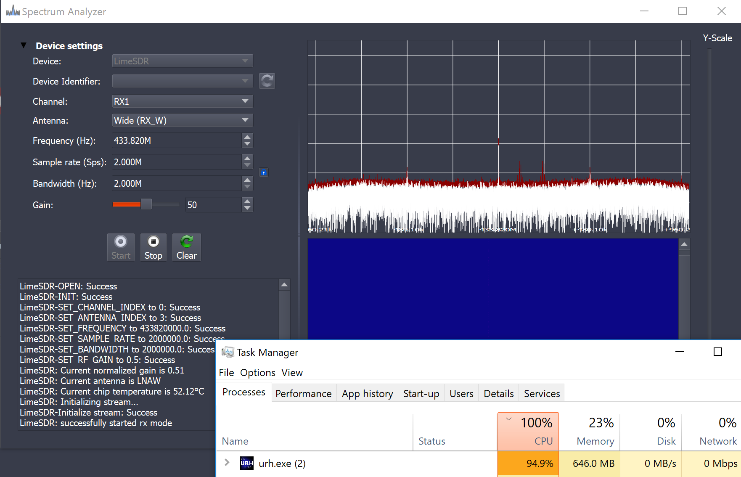Refresh the Device Identifier list

[267, 81]
